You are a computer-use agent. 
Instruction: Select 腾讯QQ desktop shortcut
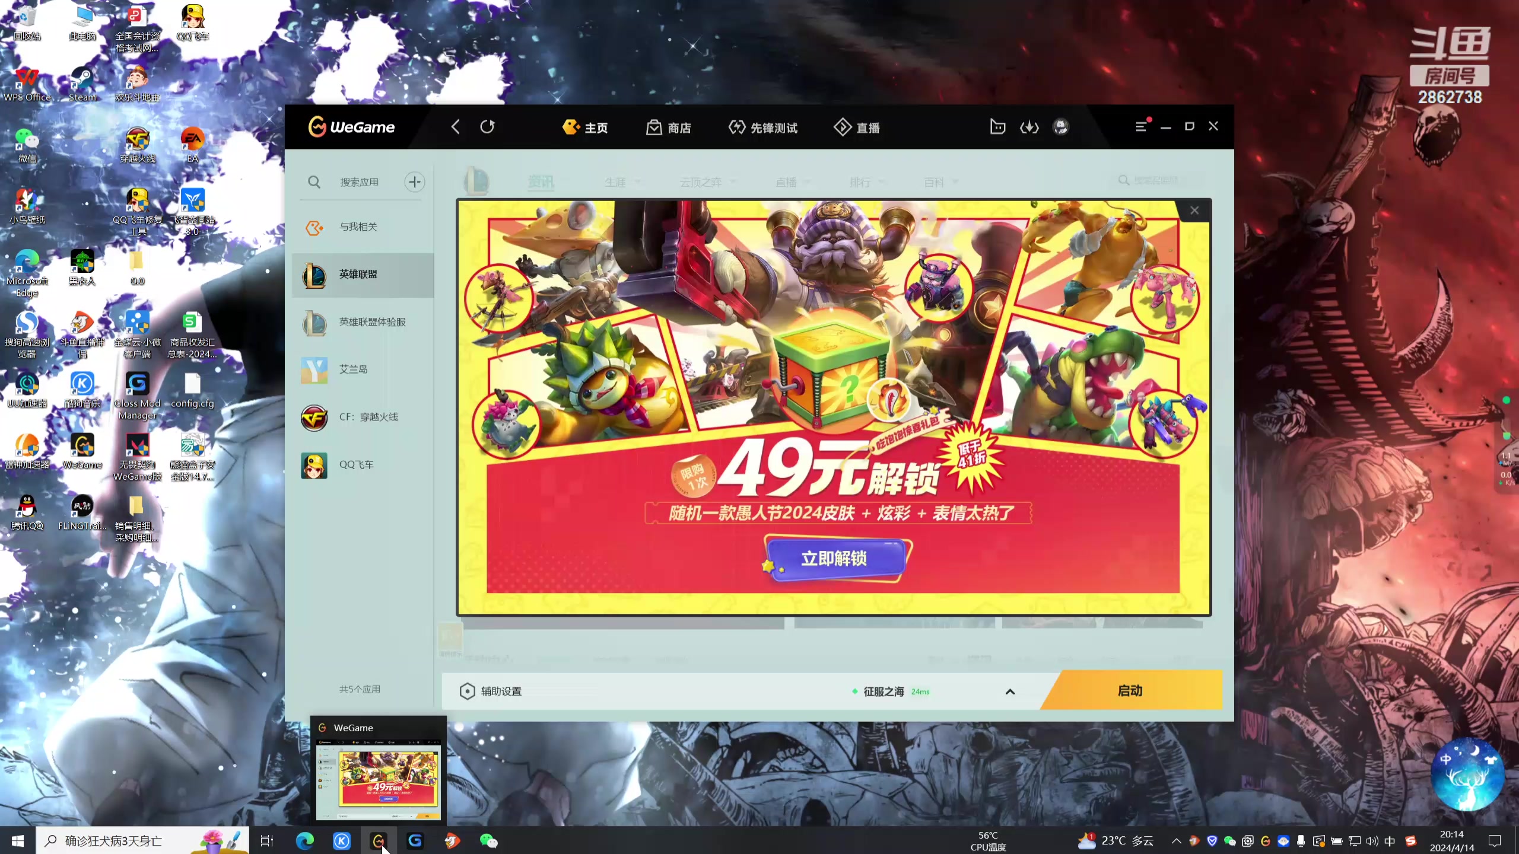click(x=27, y=512)
